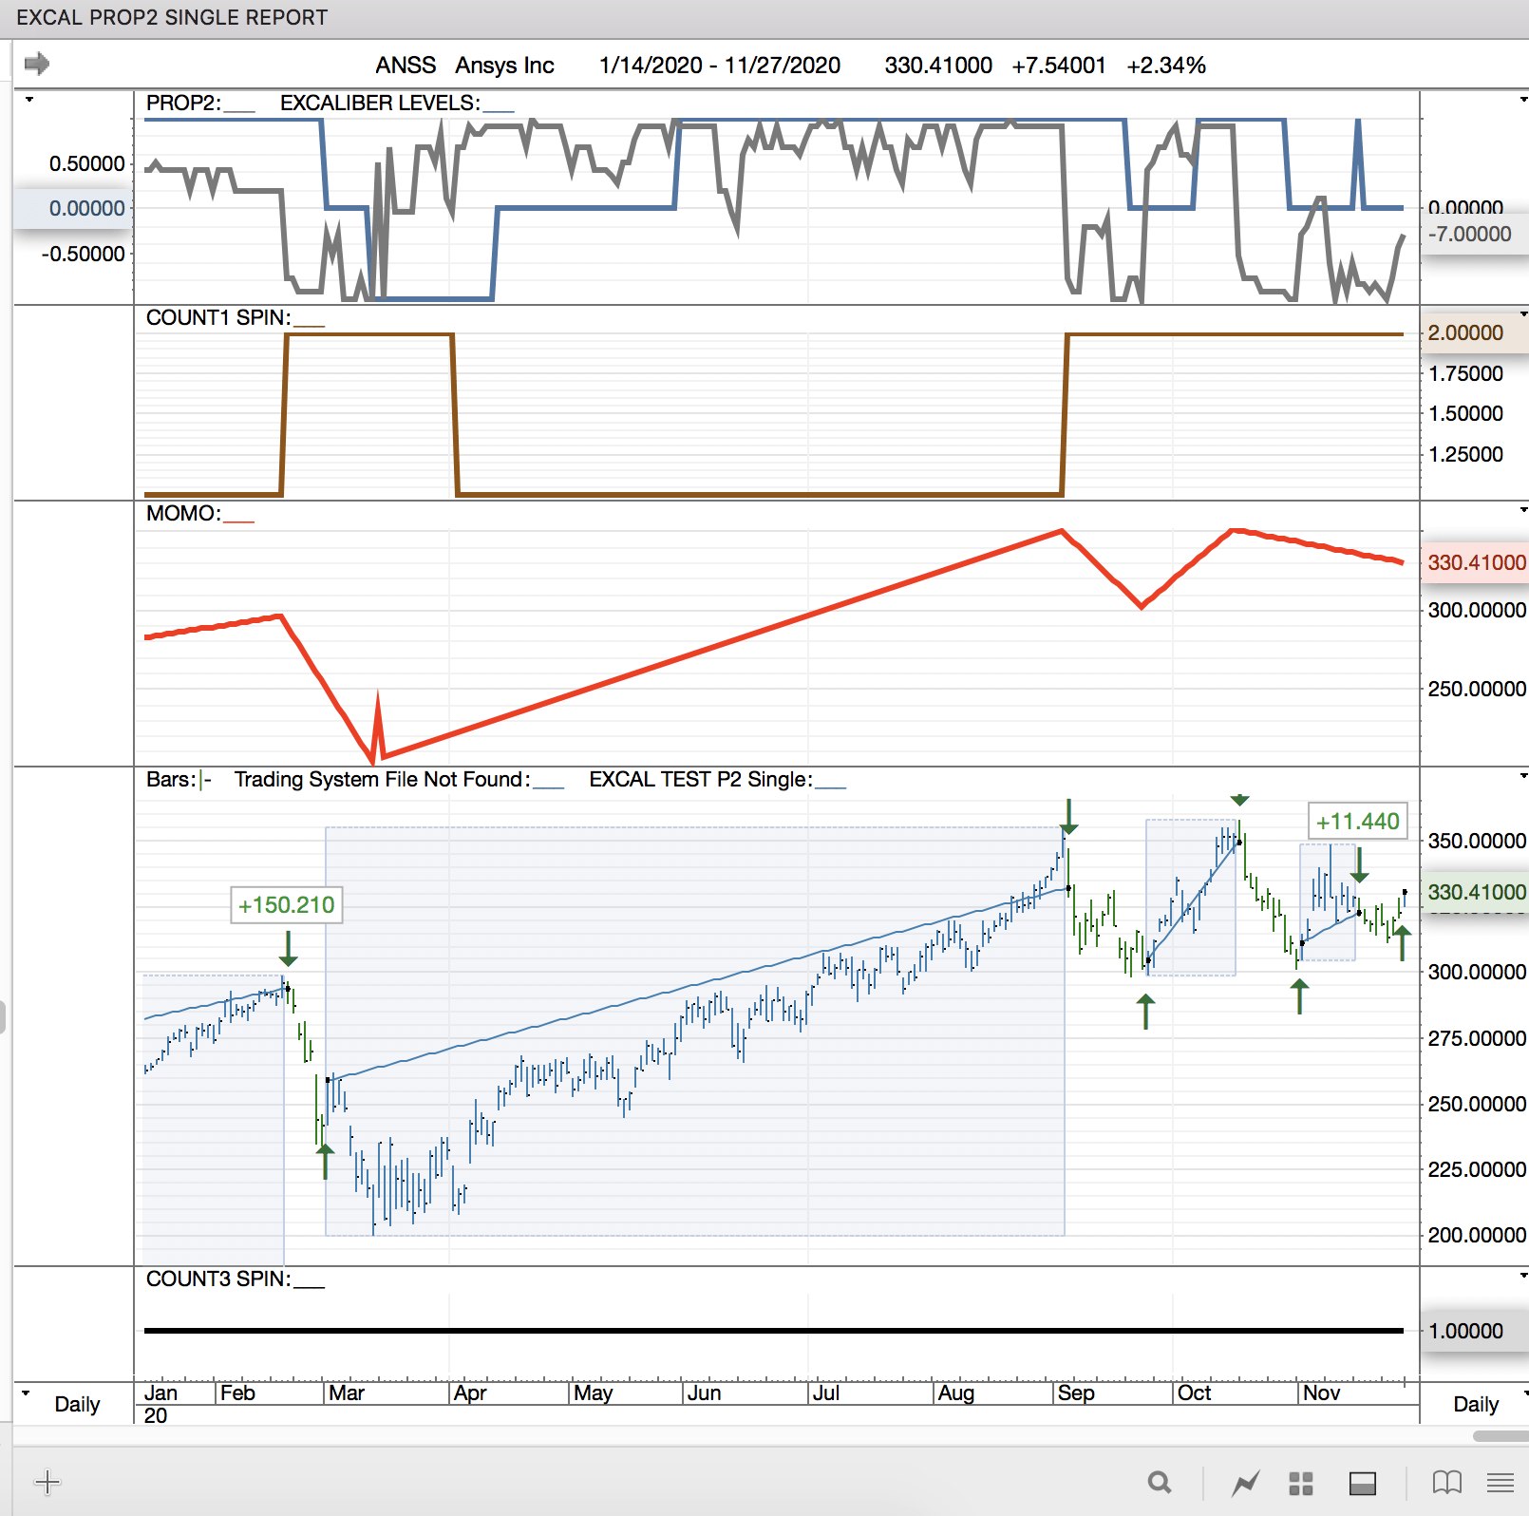
Task: Click the left Daily periodicity label
Action: click(x=77, y=1404)
